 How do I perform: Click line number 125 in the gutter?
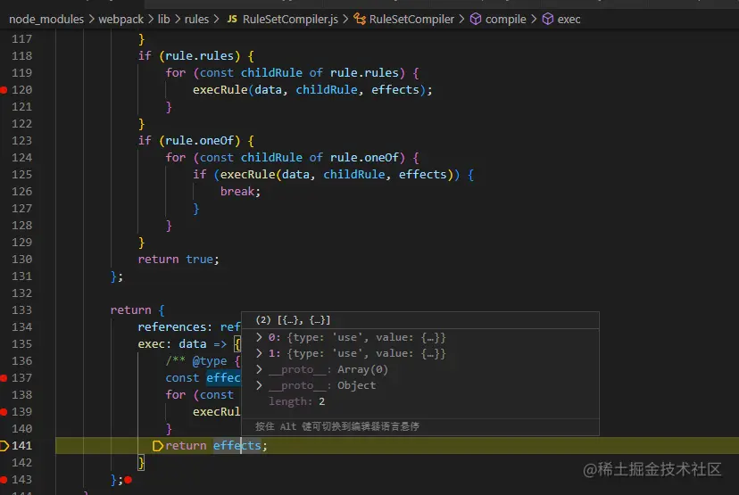(21, 175)
